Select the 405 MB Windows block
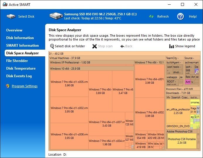Viewport: 203px width, 158px height. (x=152, y=136)
